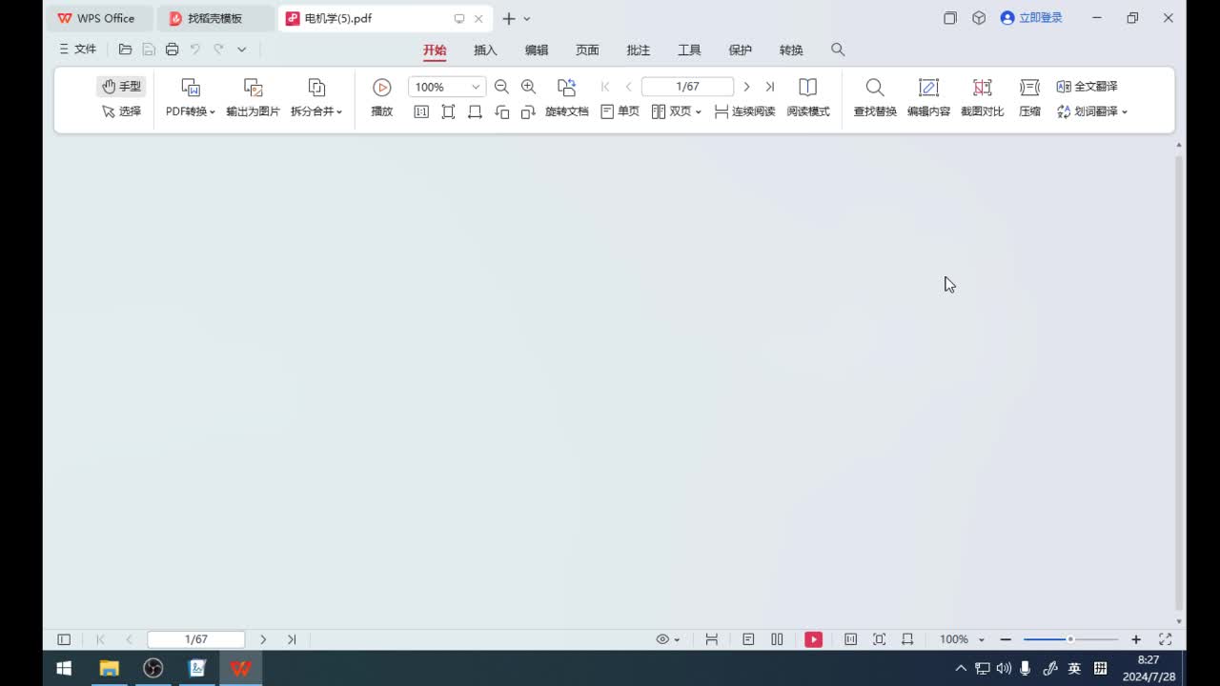This screenshot has width=1220, height=686.
Task: Open the 双页 double page dropdown
Action: pyautogui.click(x=677, y=111)
